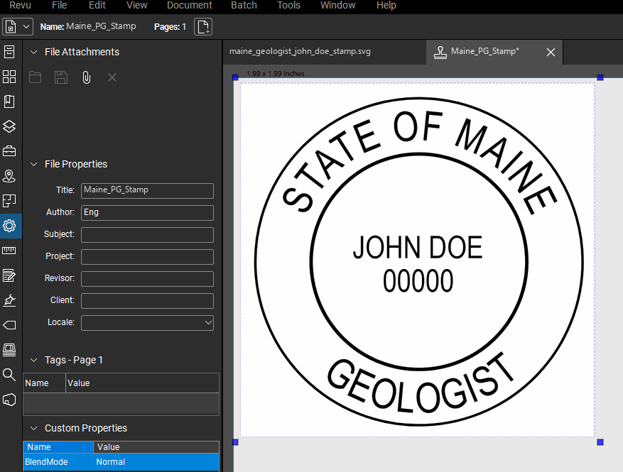Open the Help menu
This screenshot has width=623, height=472.
point(386,5)
